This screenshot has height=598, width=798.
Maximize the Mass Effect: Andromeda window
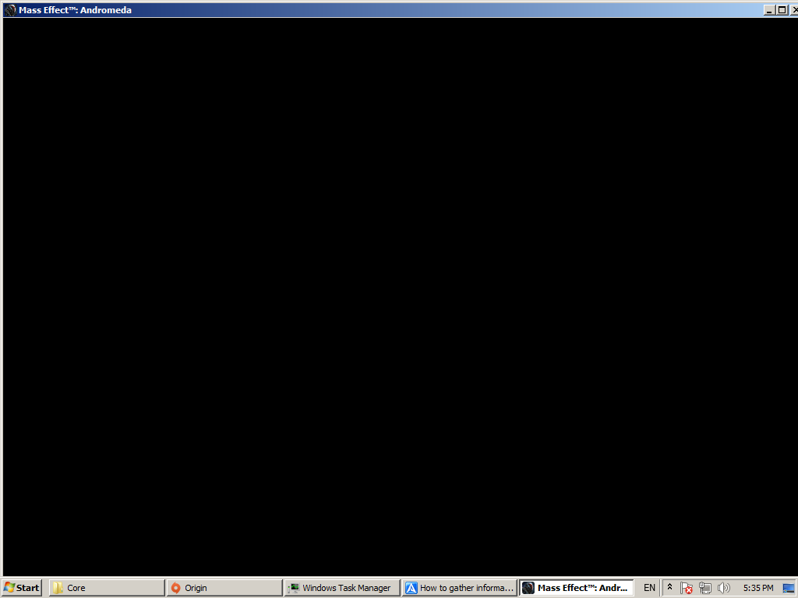pyautogui.click(x=782, y=9)
